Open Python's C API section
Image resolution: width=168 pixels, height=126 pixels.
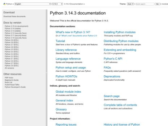coord(113,59)
